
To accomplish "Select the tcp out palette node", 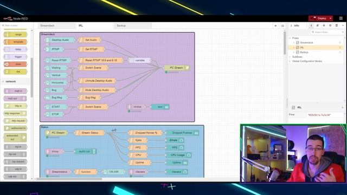I will tap(15, 154).
